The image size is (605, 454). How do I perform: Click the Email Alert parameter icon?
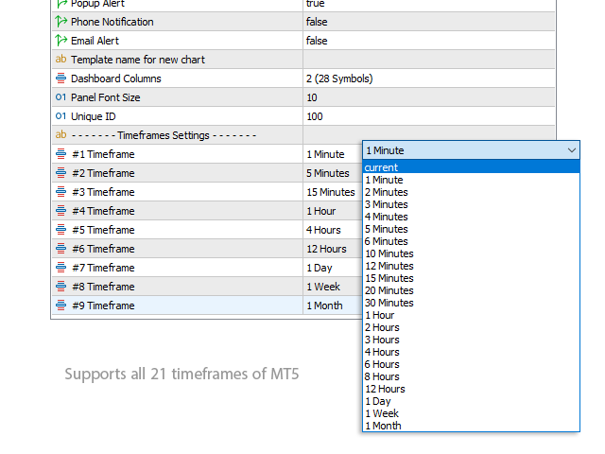(x=60, y=40)
